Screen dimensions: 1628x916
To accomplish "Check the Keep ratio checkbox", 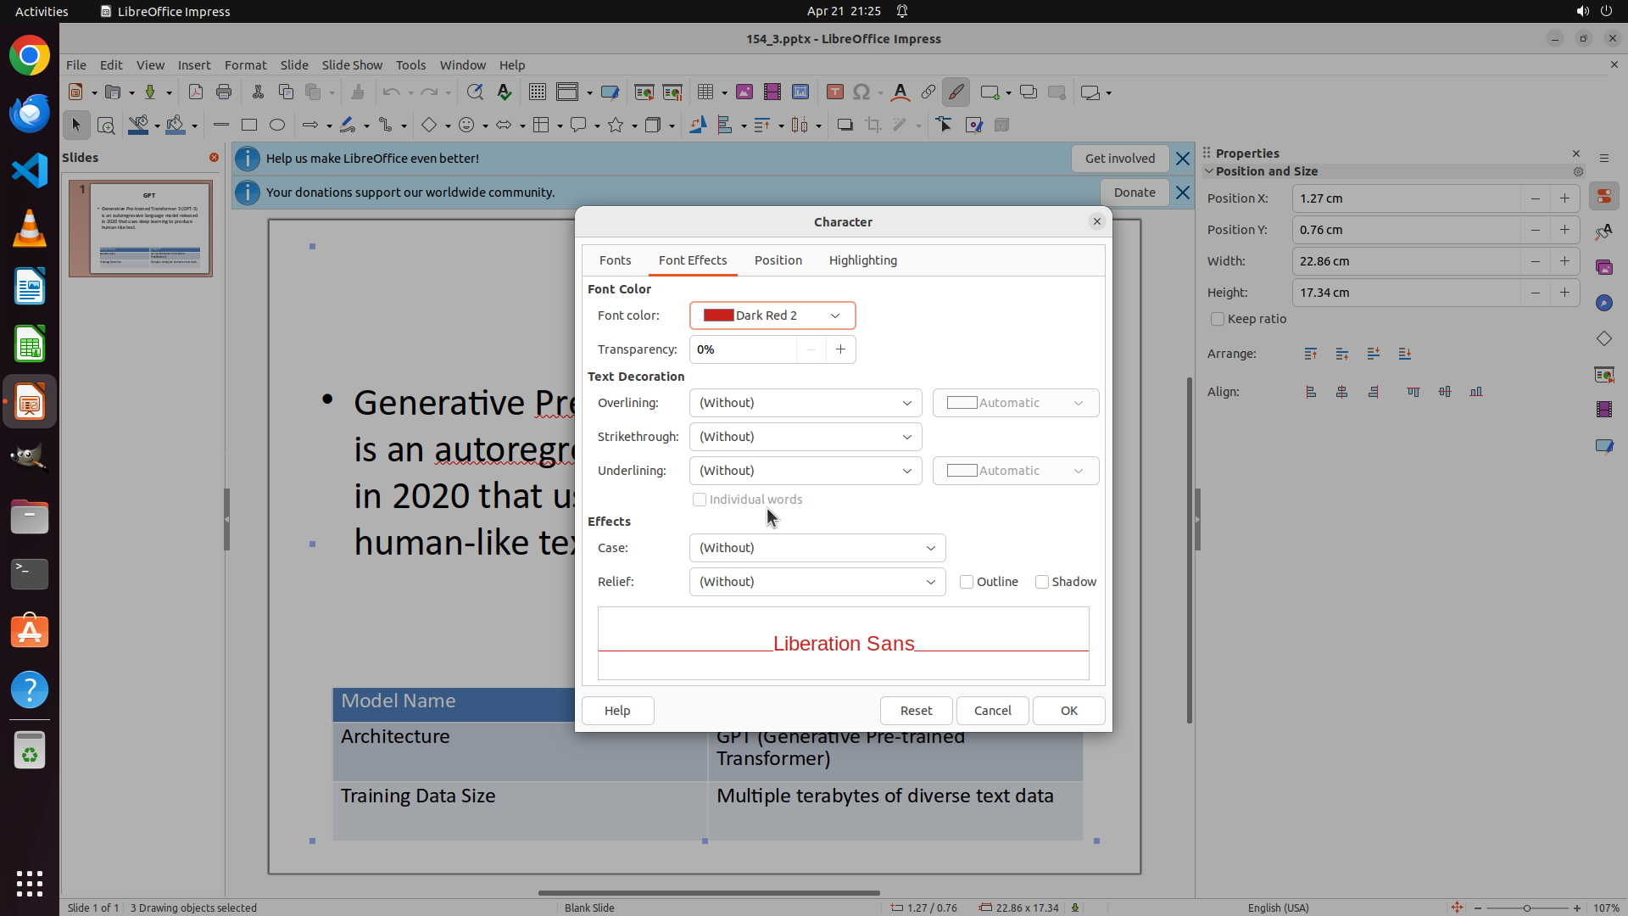I will pyautogui.click(x=1218, y=319).
